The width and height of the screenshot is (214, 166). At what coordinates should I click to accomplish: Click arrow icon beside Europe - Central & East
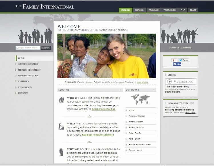126,144
